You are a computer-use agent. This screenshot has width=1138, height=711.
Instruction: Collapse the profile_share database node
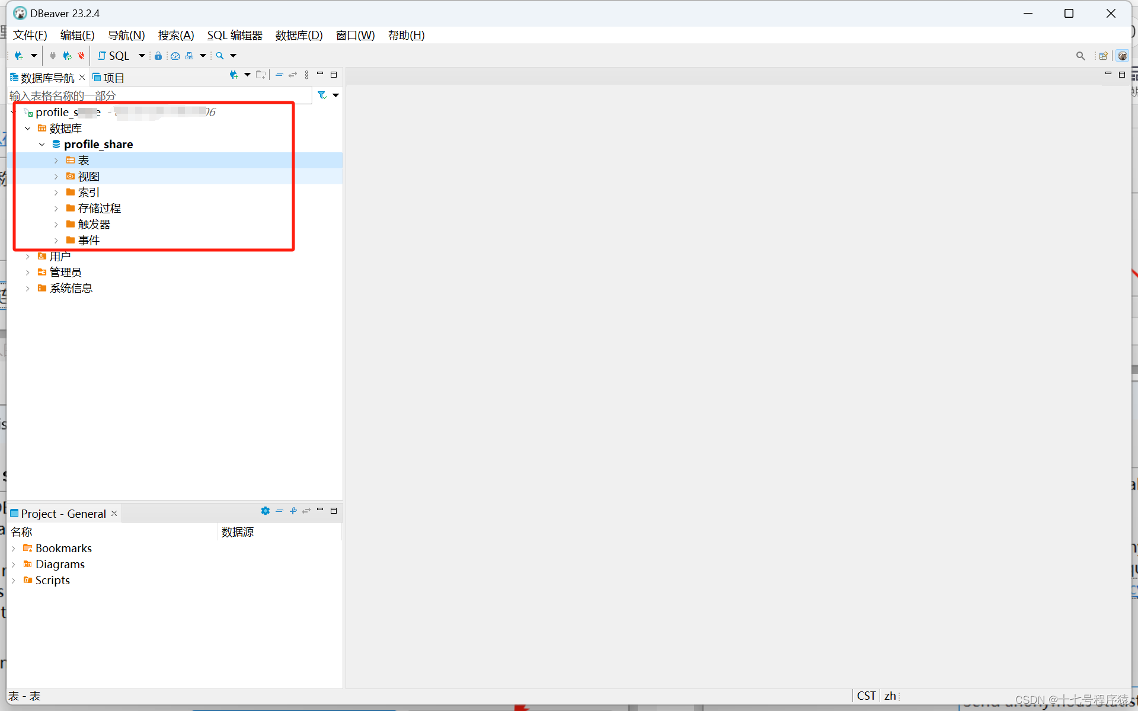click(42, 145)
